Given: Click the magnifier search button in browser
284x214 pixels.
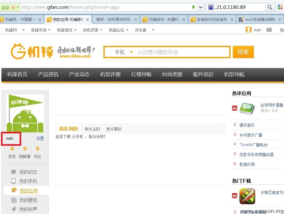Looking at the screenshot, I should [x=270, y=7].
